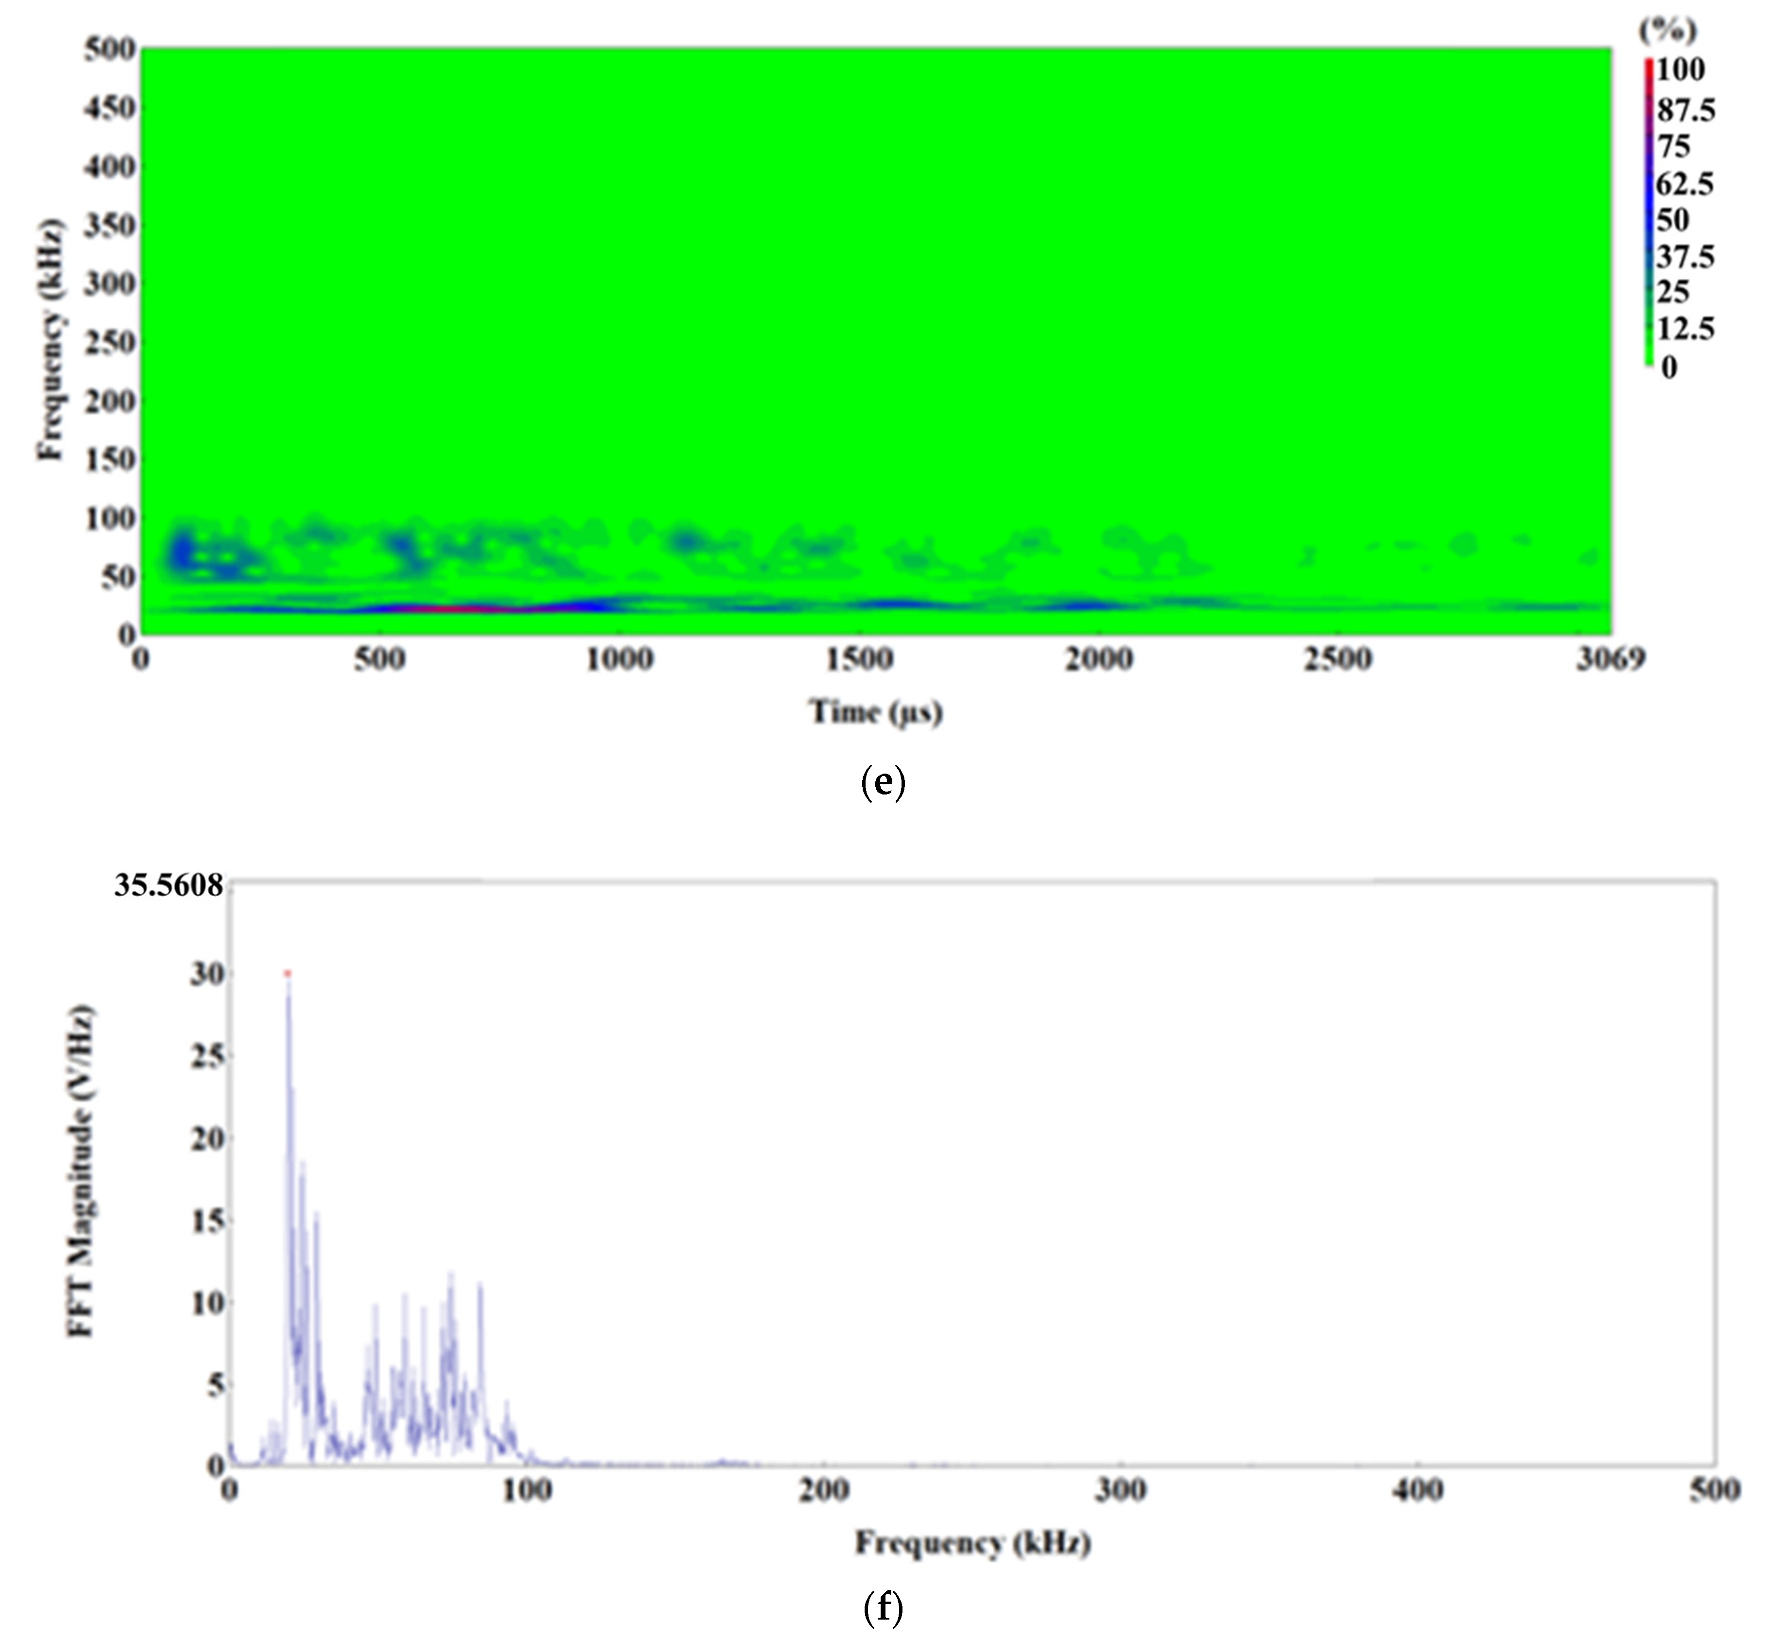Click the 'Time (µs)' axis title
The height and width of the screenshot is (1639, 1770).
coord(875,711)
